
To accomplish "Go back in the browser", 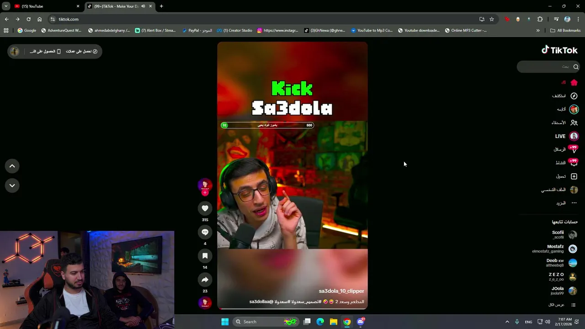I will (6, 19).
